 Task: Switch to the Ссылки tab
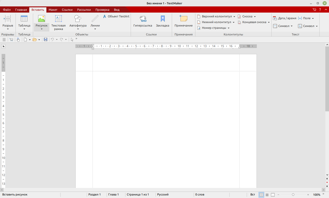(x=67, y=10)
